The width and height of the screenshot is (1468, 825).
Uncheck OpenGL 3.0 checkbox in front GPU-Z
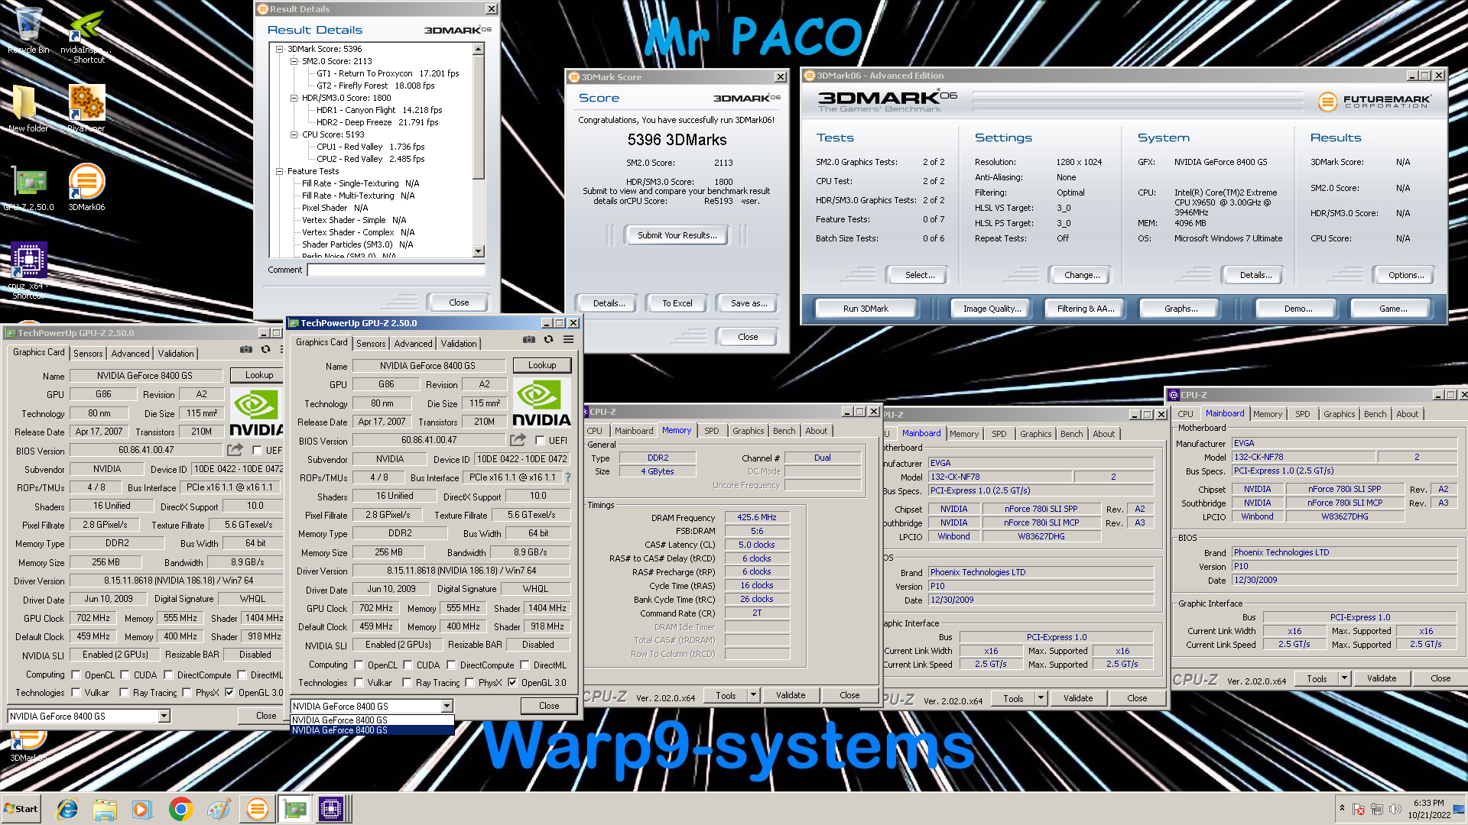pos(513,683)
